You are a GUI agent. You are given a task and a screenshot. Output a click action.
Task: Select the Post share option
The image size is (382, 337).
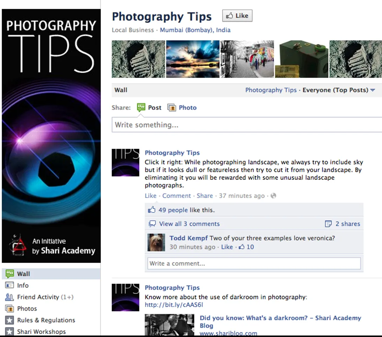155,108
